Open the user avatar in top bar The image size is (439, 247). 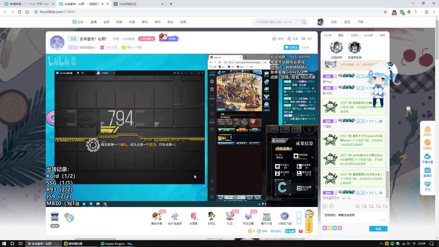click(320, 22)
